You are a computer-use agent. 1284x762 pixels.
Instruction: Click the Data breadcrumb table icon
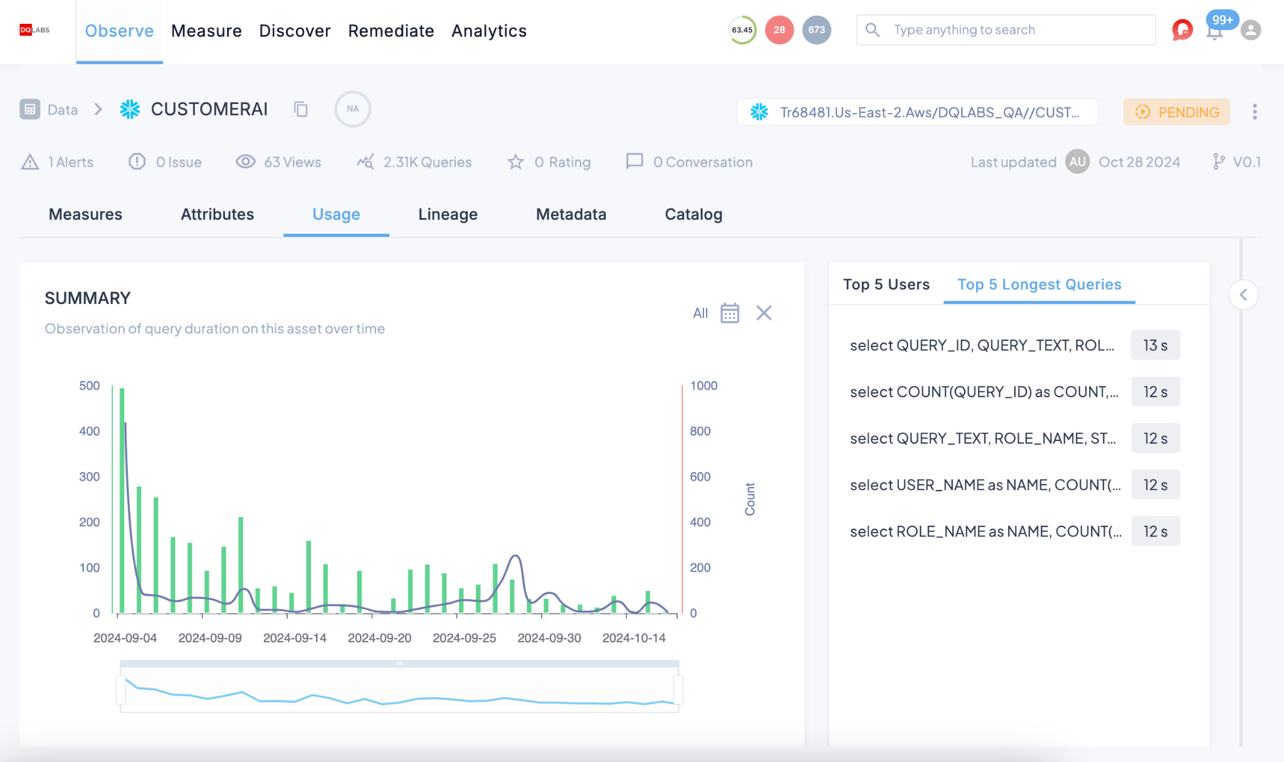[x=29, y=109]
